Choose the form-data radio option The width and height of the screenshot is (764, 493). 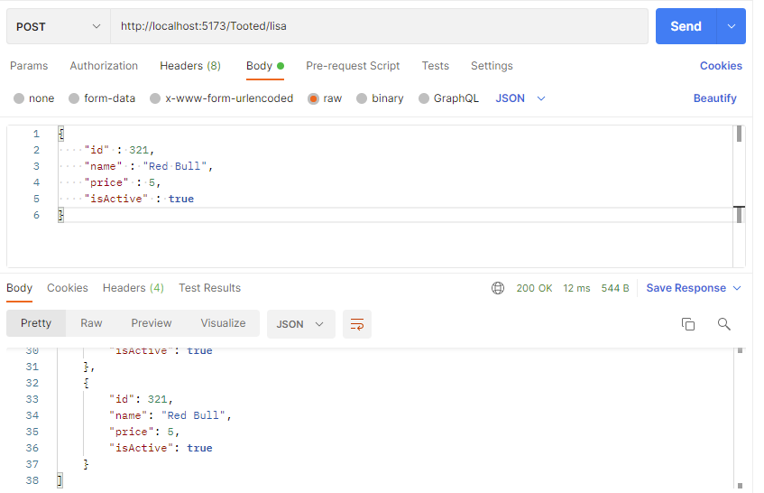click(74, 98)
